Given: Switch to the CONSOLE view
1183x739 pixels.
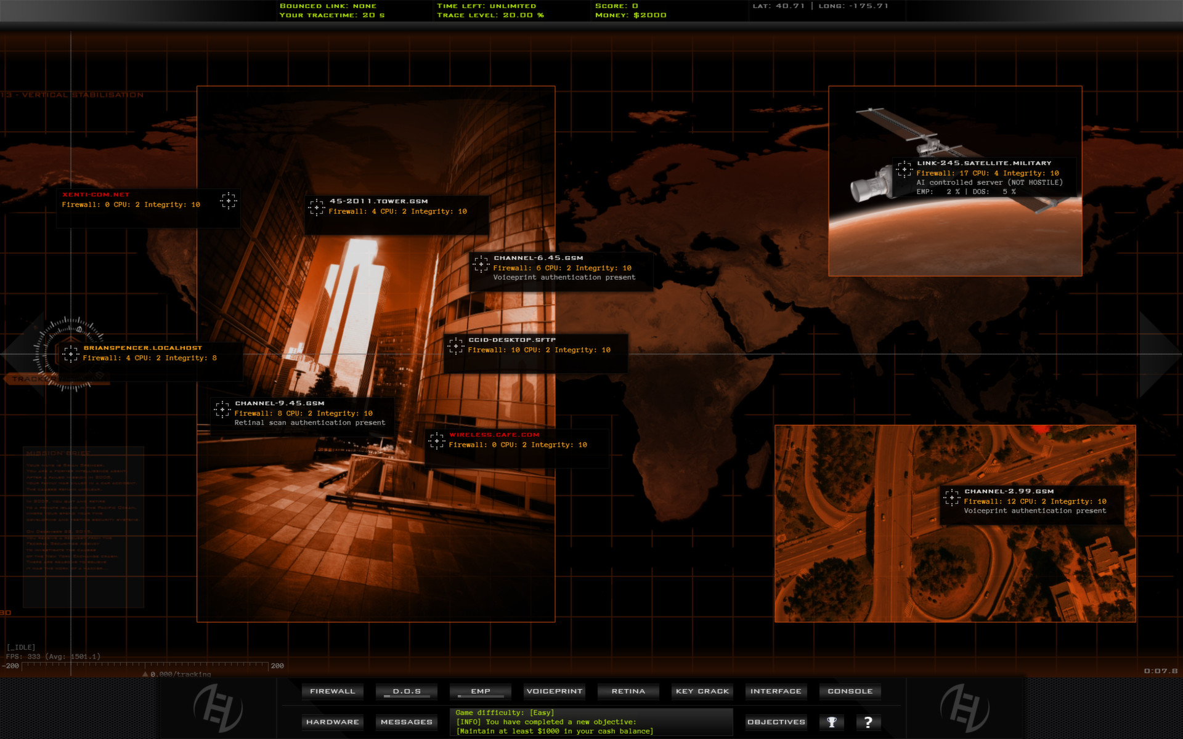Looking at the screenshot, I should (x=850, y=691).
